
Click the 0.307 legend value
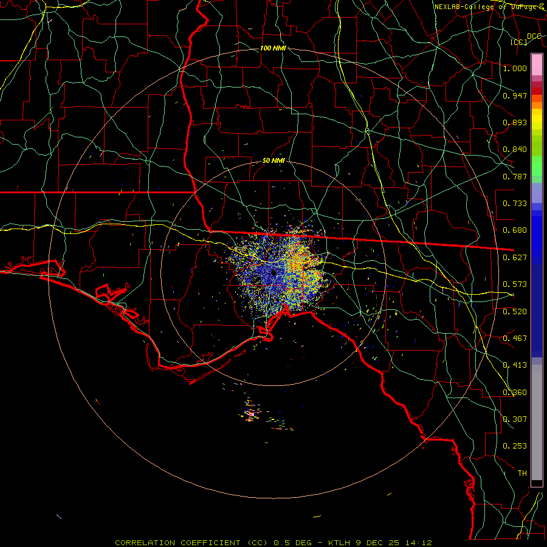pyautogui.click(x=515, y=419)
